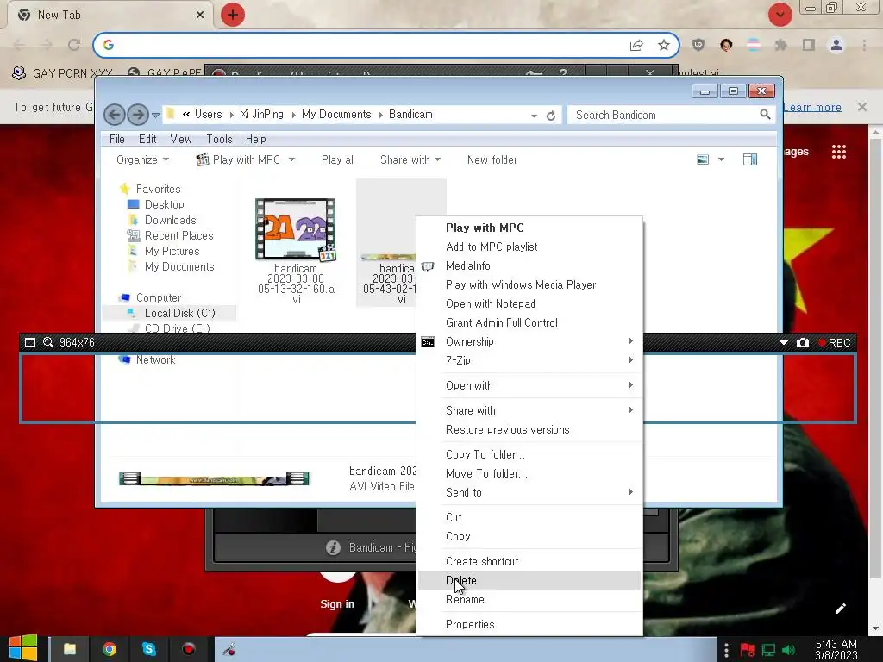883x662 pixels.
Task: Click the search magnifier in Search Bandicam
Action: pyautogui.click(x=765, y=115)
